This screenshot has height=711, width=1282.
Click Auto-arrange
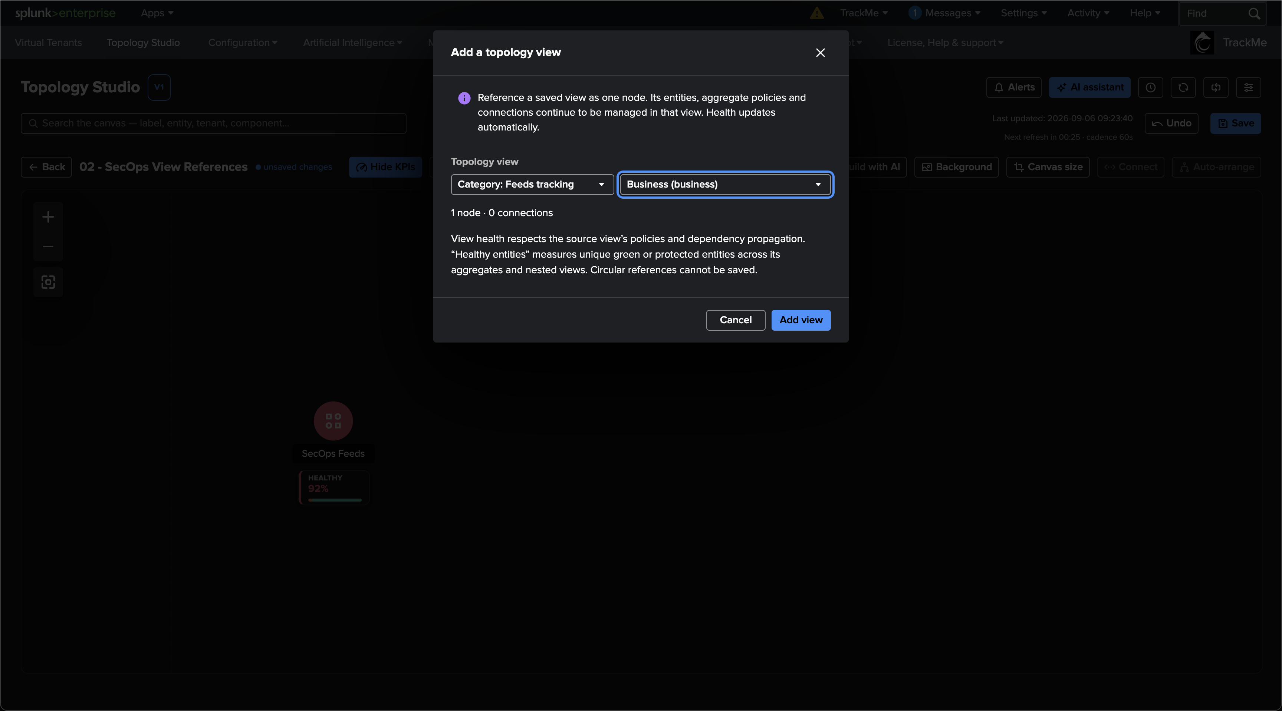[1216, 167]
